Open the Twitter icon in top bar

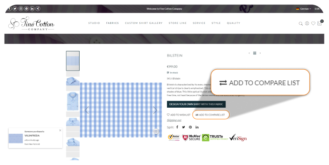click(x=15, y=9)
